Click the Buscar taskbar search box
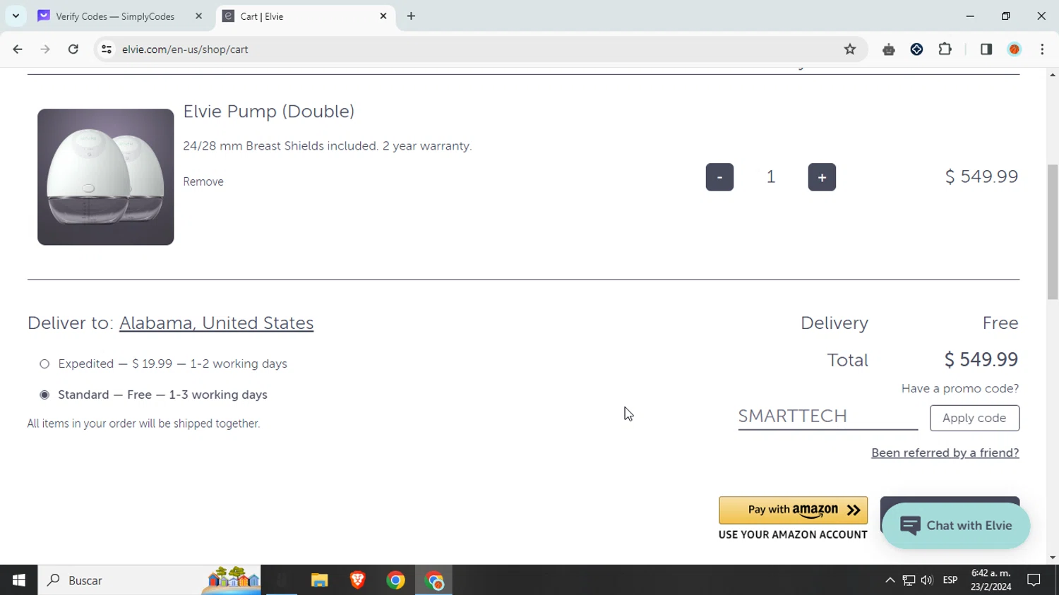 (x=149, y=580)
